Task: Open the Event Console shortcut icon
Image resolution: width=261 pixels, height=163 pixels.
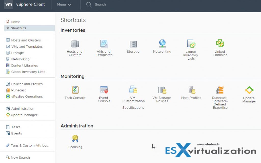Action: click(x=104, y=90)
